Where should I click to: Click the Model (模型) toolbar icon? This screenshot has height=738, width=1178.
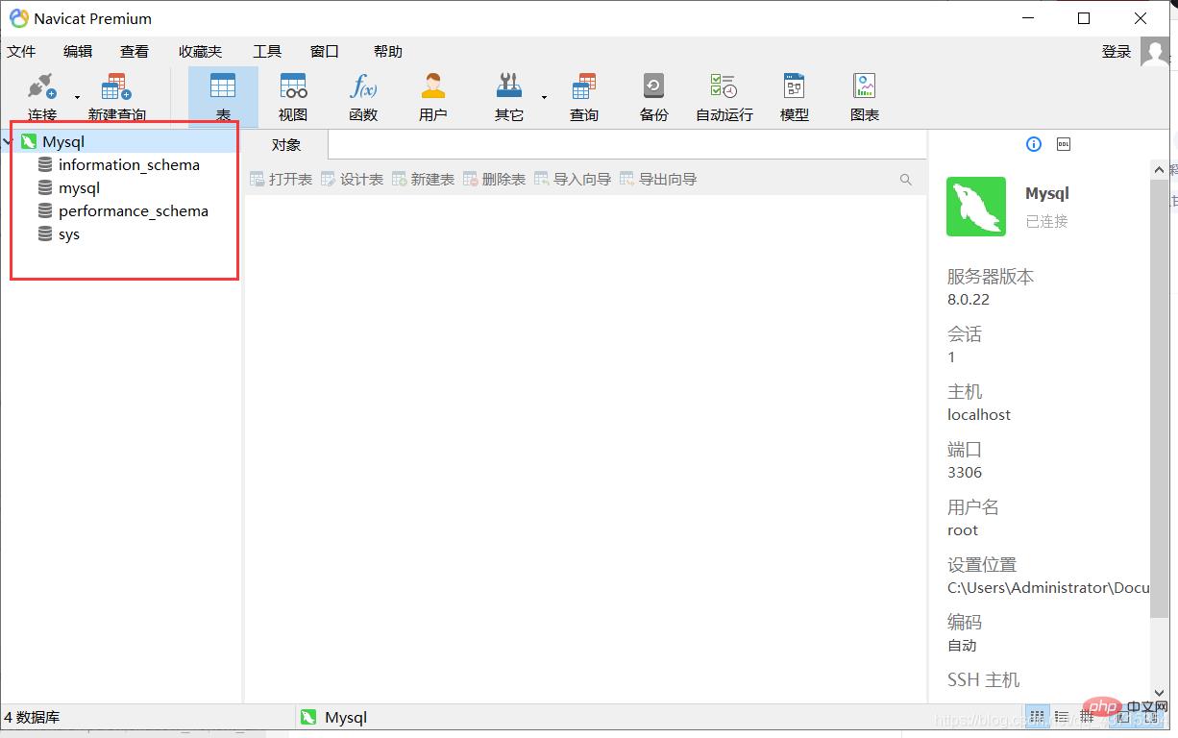794,87
